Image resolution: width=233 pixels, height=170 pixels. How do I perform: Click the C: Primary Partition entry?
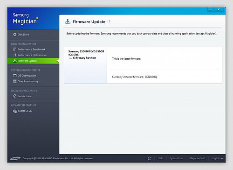pos(84,58)
